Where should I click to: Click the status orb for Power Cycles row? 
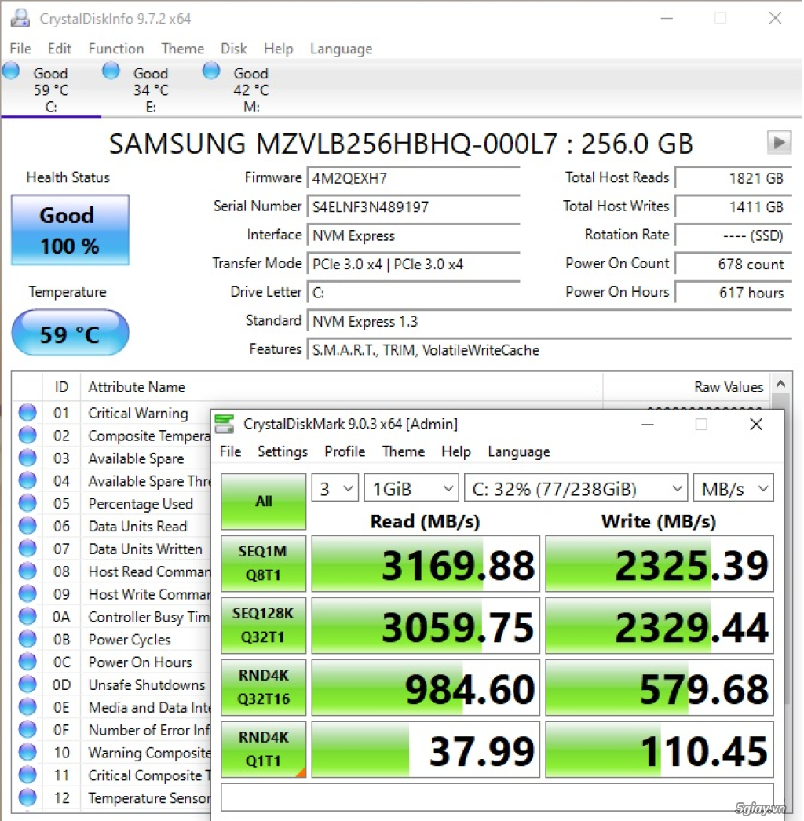pyautogui.click(x=27, y=639)
